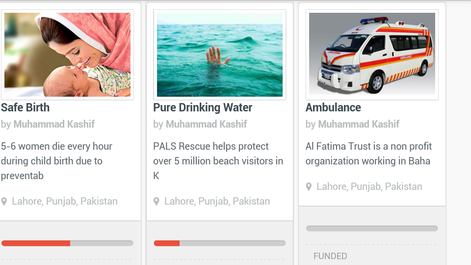Click the FUNDED label on Ambulance card
The image size is (471, 265).
pyautogui.click(x=330, y=256)
